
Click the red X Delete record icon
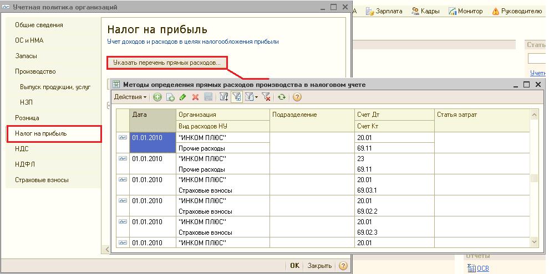(195, 97)
